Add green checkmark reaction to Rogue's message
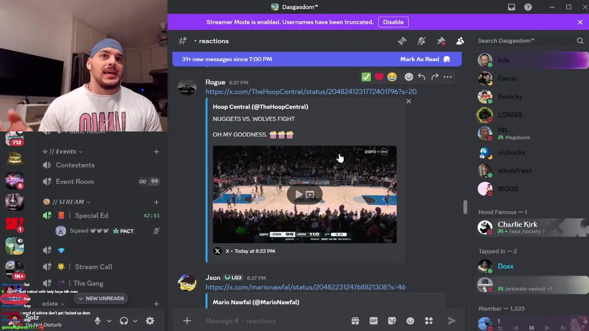Screen dimensions: 589x331 tap(366, 77)
